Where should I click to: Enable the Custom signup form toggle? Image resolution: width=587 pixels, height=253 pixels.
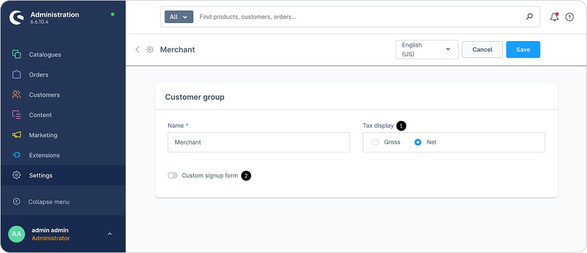click(x=173, y=176)
